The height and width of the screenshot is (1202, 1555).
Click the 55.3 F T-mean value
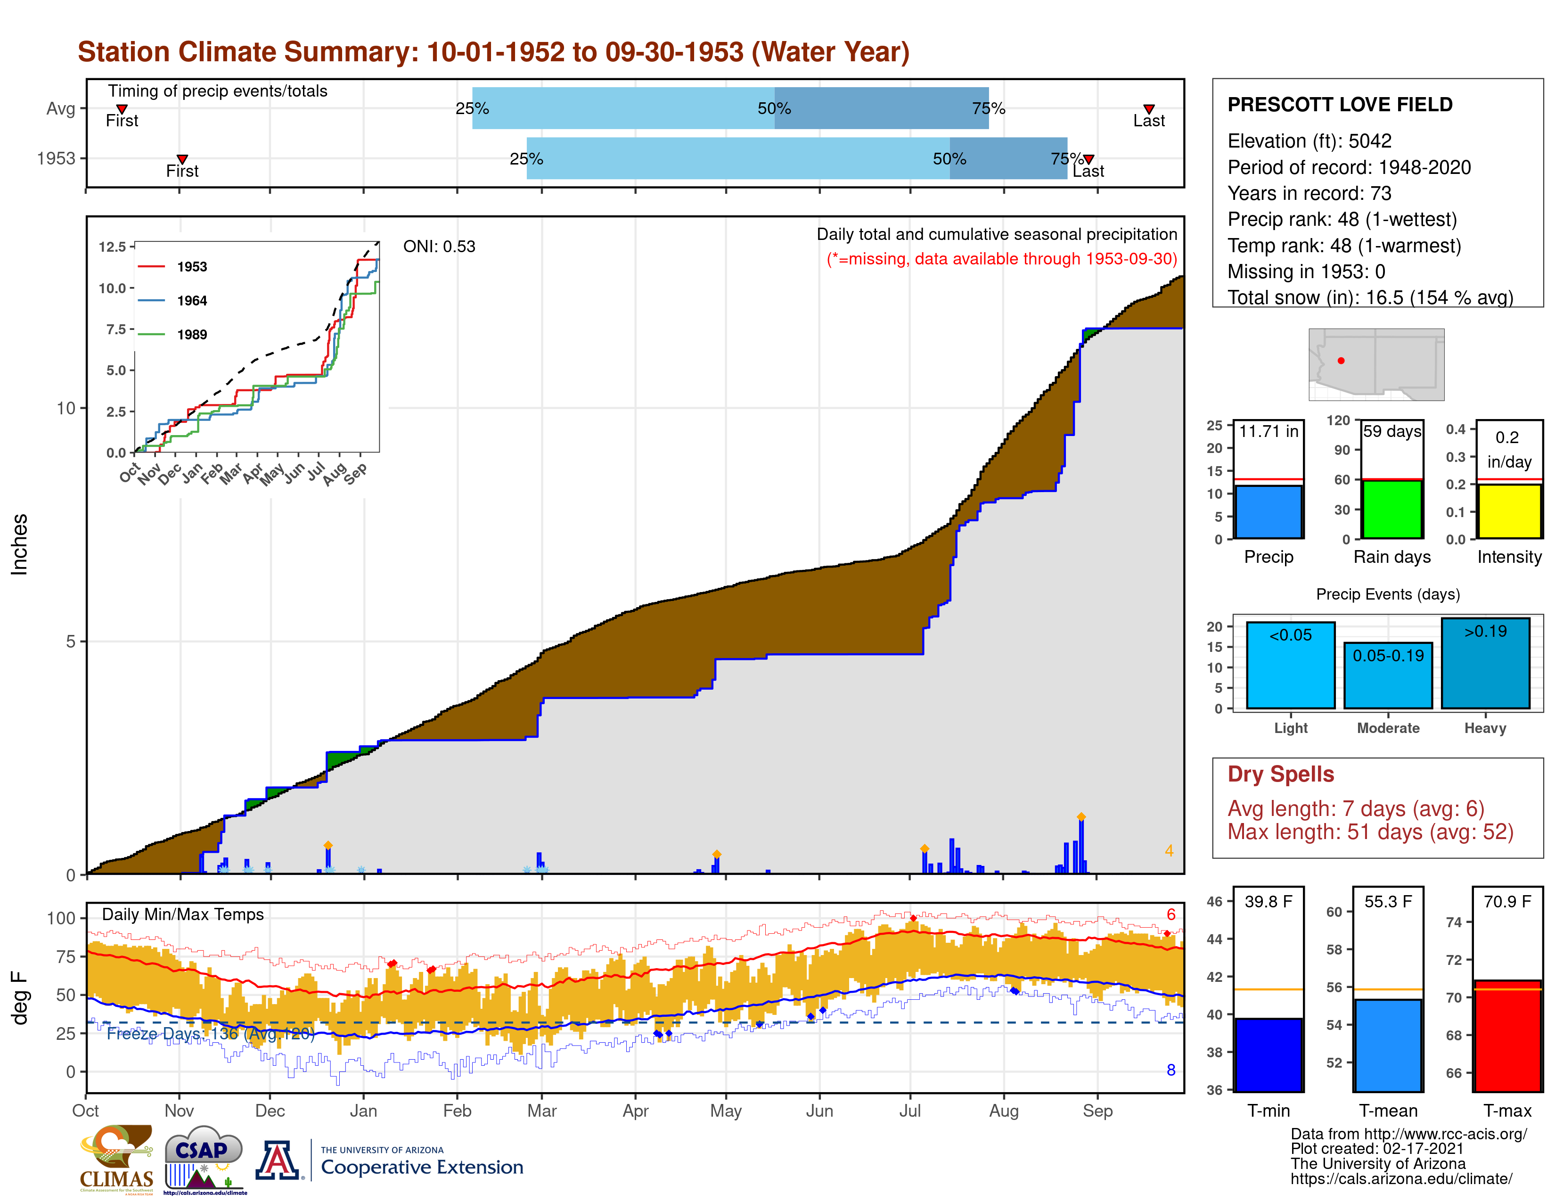(x=1388, y=901)
